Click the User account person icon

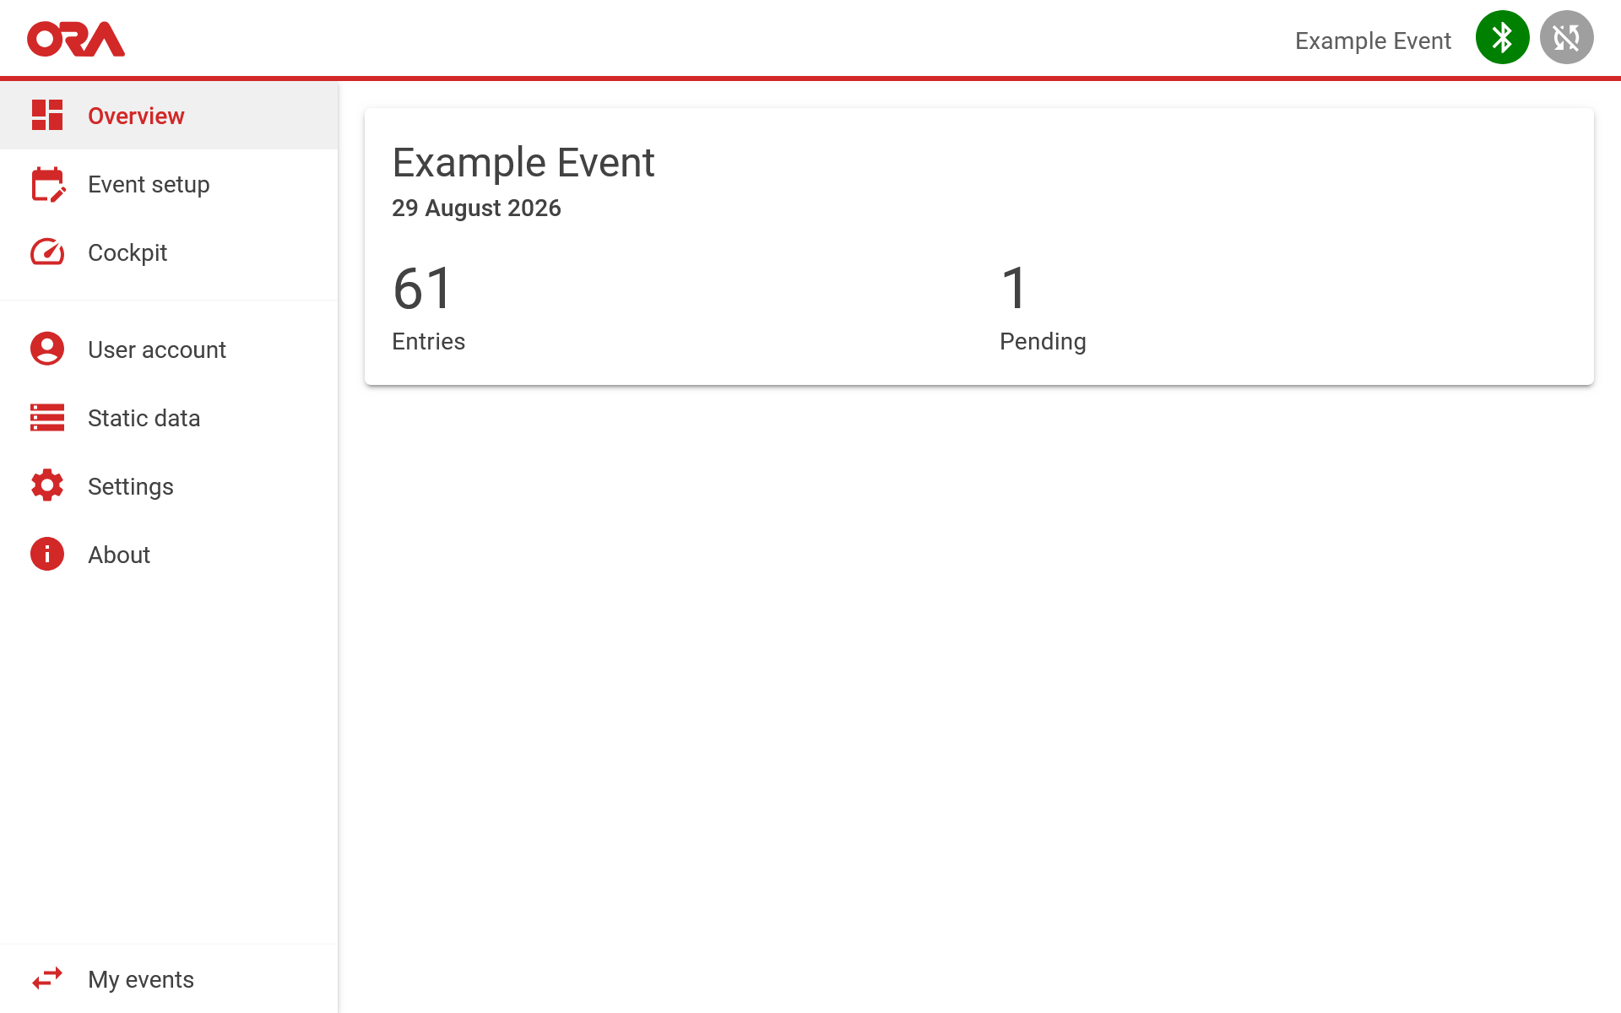click(47, 349)
